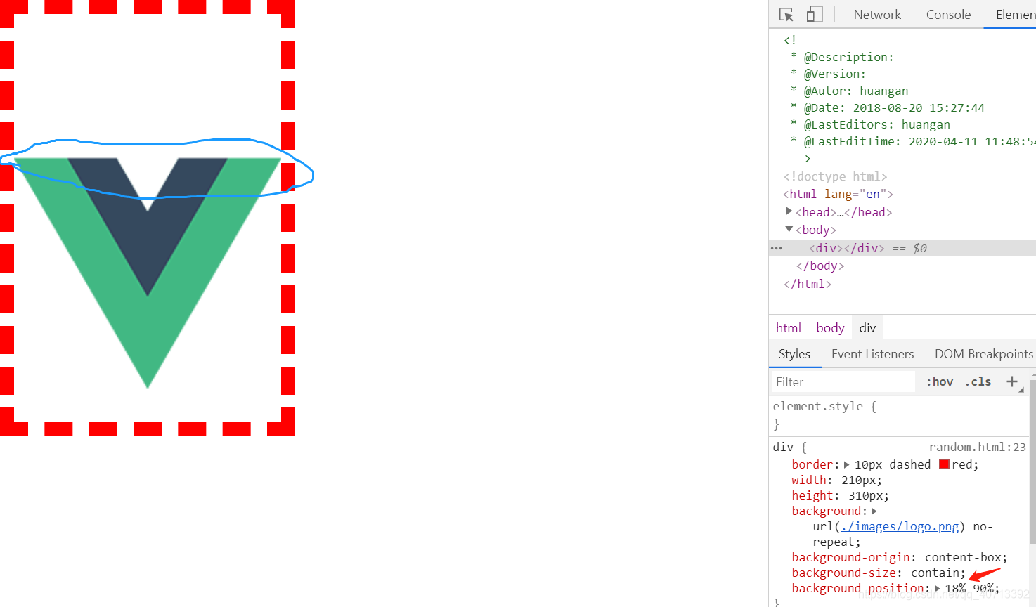Select the div element row

click(902, 248)
